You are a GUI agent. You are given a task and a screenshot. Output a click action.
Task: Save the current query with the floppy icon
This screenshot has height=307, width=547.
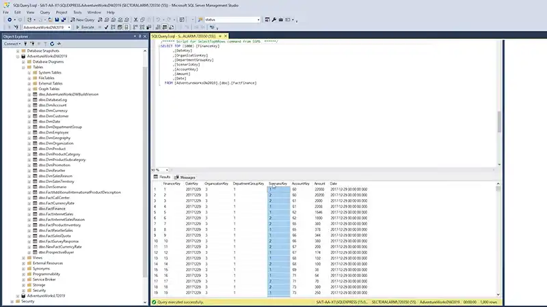tap(57, 20)
